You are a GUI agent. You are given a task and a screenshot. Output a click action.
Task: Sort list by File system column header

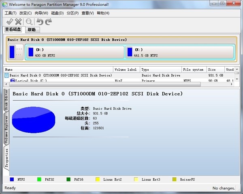[194, 69]
